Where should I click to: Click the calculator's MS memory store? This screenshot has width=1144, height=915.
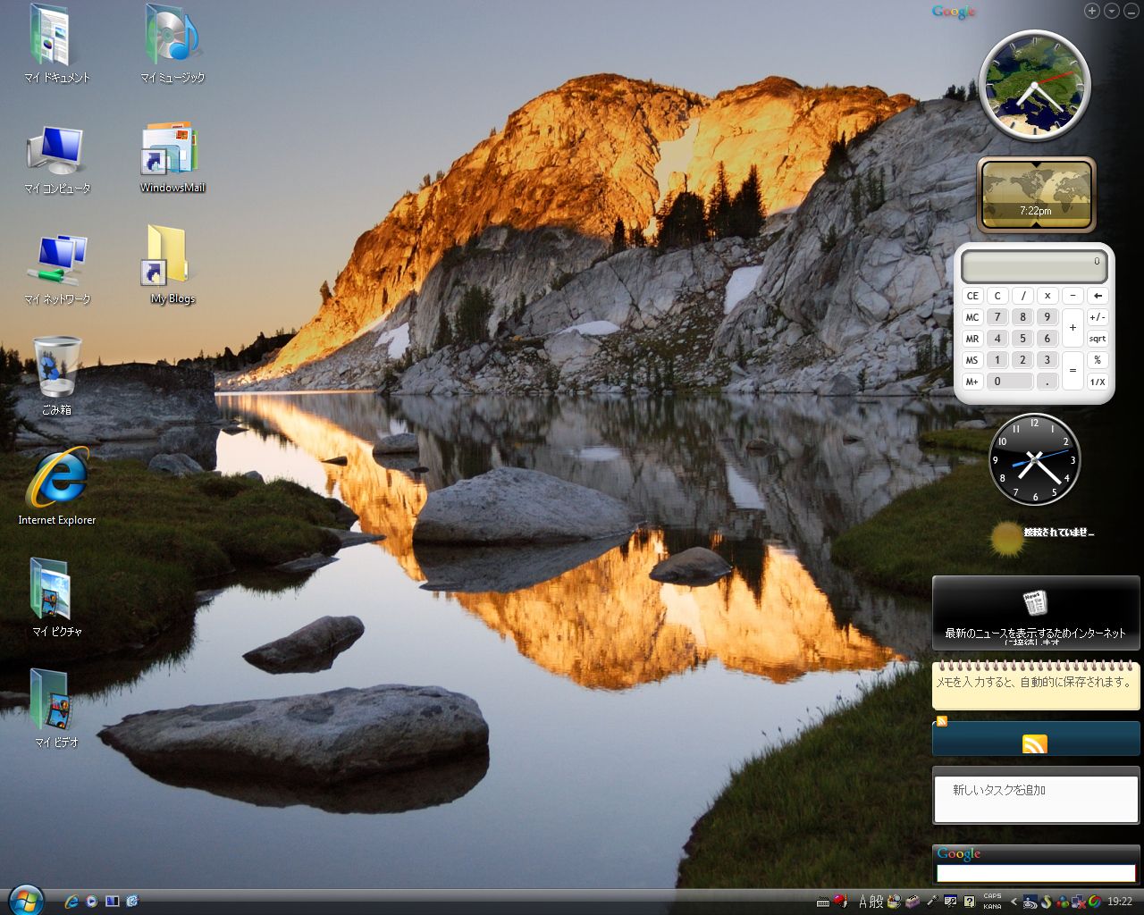972,360
